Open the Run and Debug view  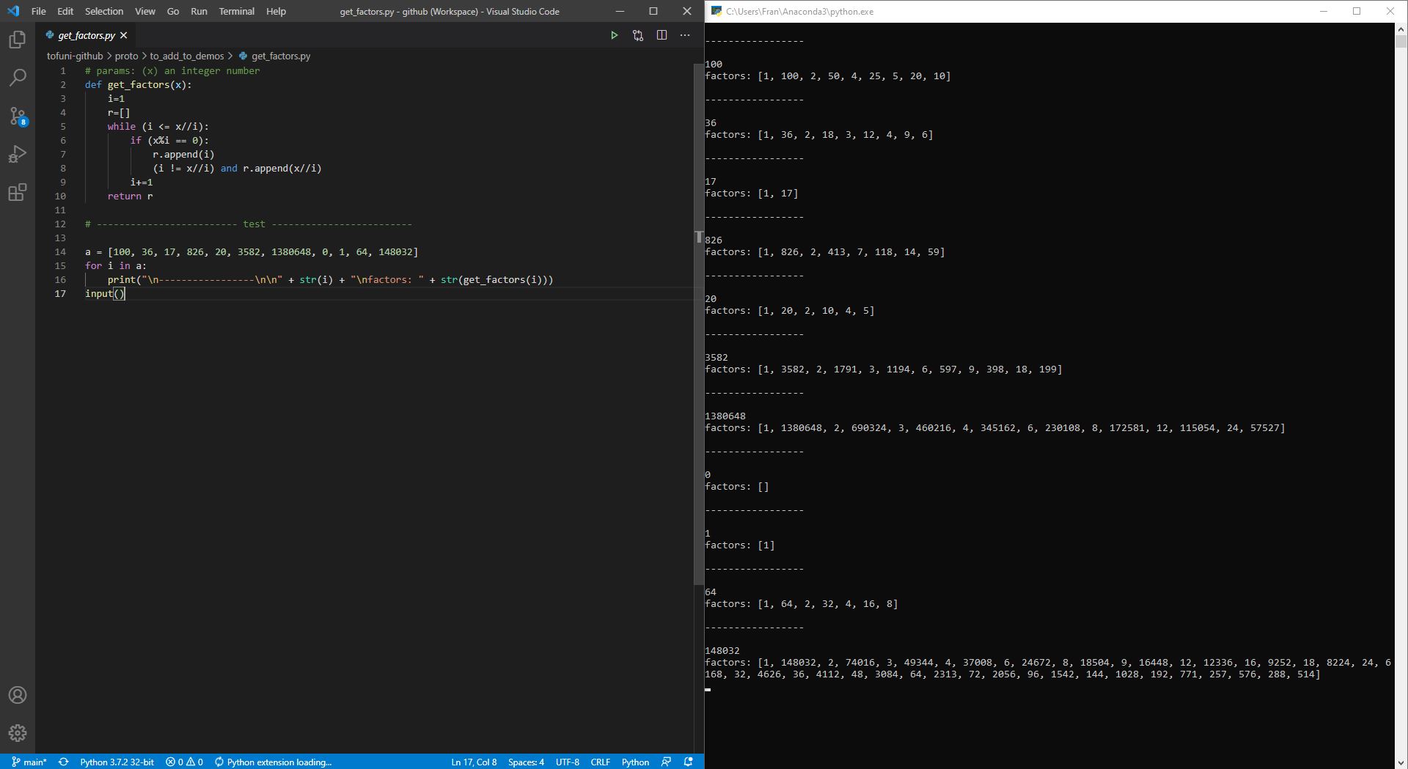(18, 154)
